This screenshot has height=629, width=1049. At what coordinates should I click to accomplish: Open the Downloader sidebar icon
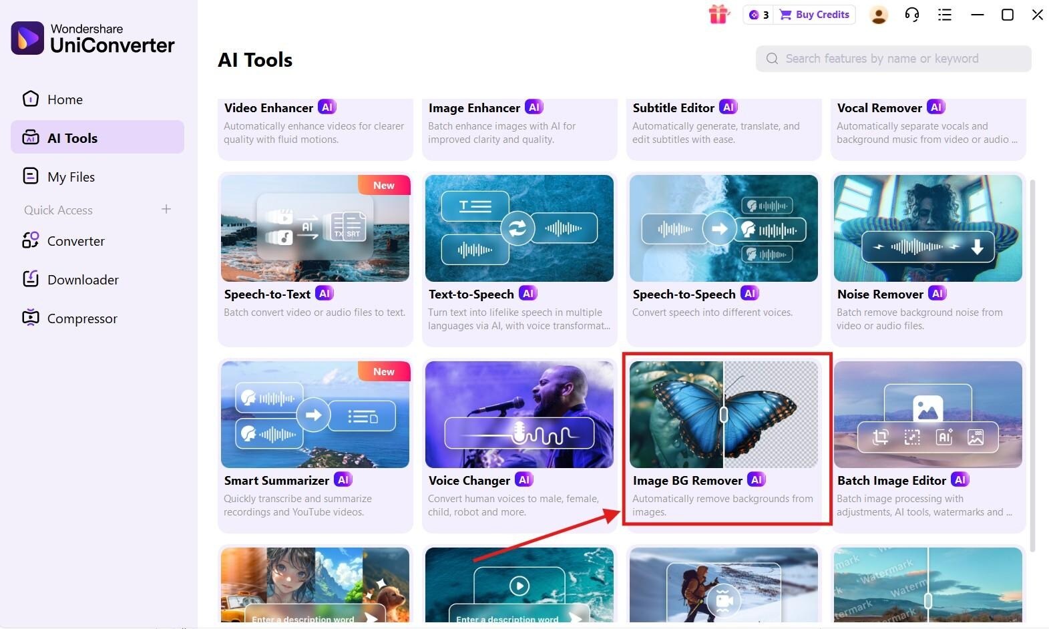(30, 279)
